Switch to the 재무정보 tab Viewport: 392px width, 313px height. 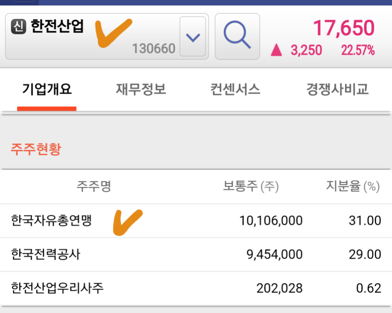(141, 89)
